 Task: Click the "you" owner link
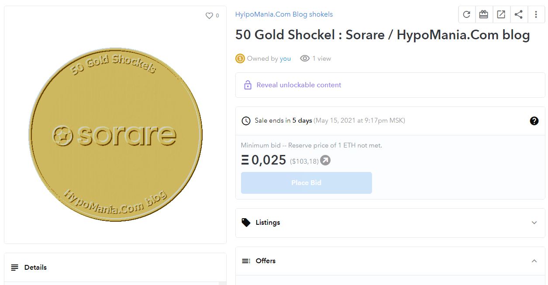[285, 58]
